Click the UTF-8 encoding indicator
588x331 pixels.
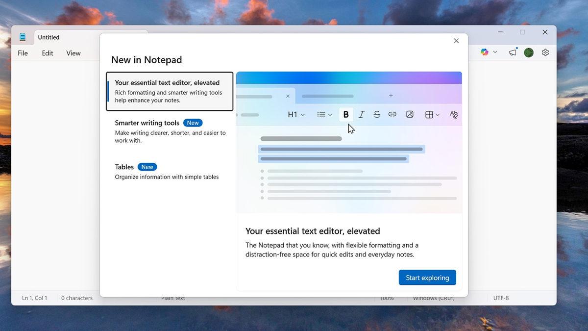(502, 298)
